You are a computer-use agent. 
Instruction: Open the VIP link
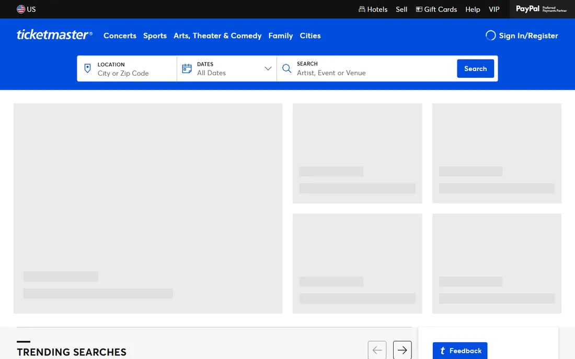point(494,9)
